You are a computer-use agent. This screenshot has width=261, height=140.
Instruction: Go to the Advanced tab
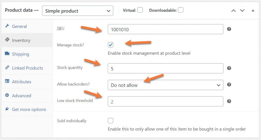coord(21,96)
